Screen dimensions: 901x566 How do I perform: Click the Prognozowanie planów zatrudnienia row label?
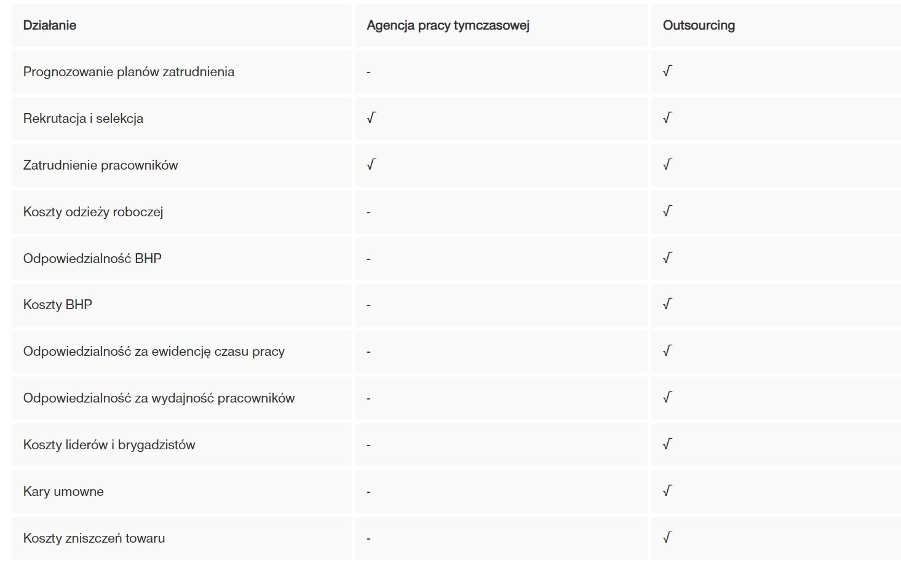(x=129, y=72)
